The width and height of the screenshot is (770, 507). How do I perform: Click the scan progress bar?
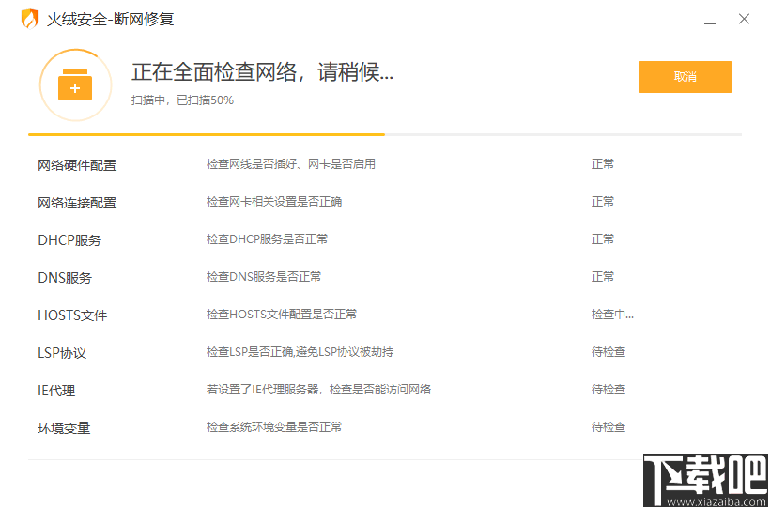(x=385, y=134)
